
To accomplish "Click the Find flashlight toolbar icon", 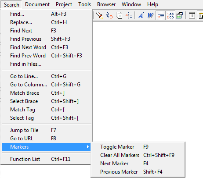I will (x=100, y=15).
